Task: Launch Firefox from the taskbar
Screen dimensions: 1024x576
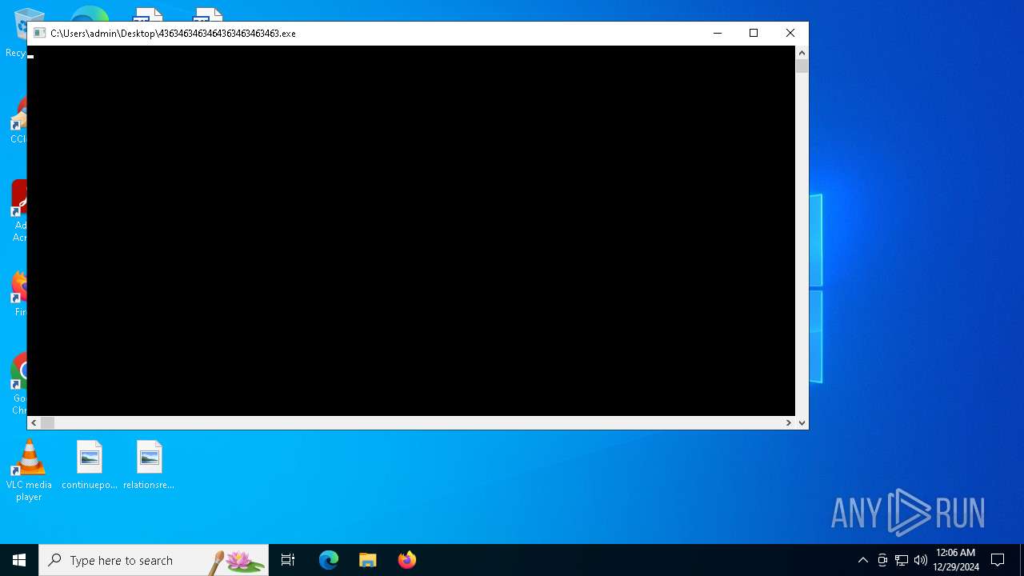Action: (406, 560)
